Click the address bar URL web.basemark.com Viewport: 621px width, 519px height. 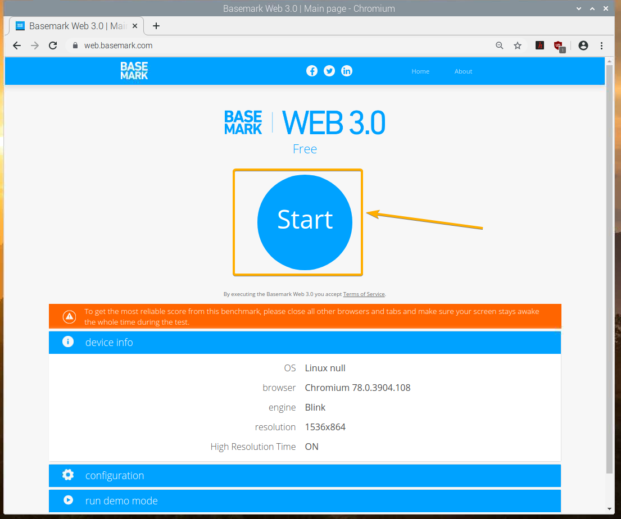(118, 45)
